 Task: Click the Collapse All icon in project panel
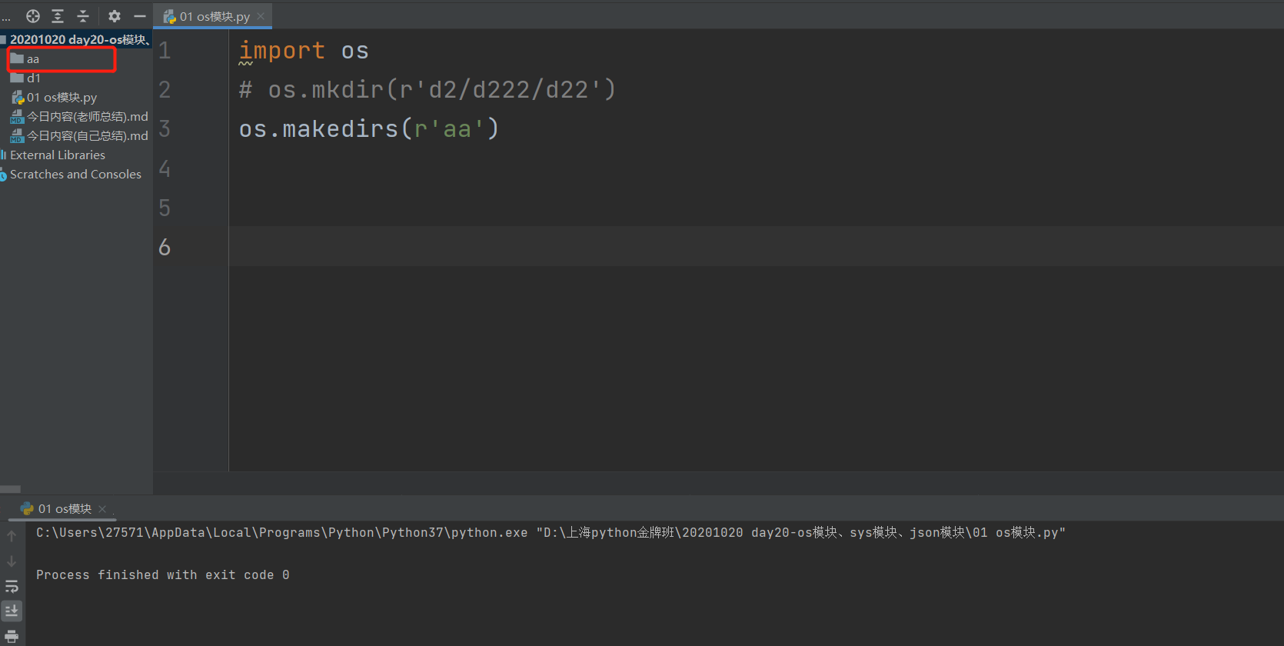pyautogui.click(x=83, y=16)
